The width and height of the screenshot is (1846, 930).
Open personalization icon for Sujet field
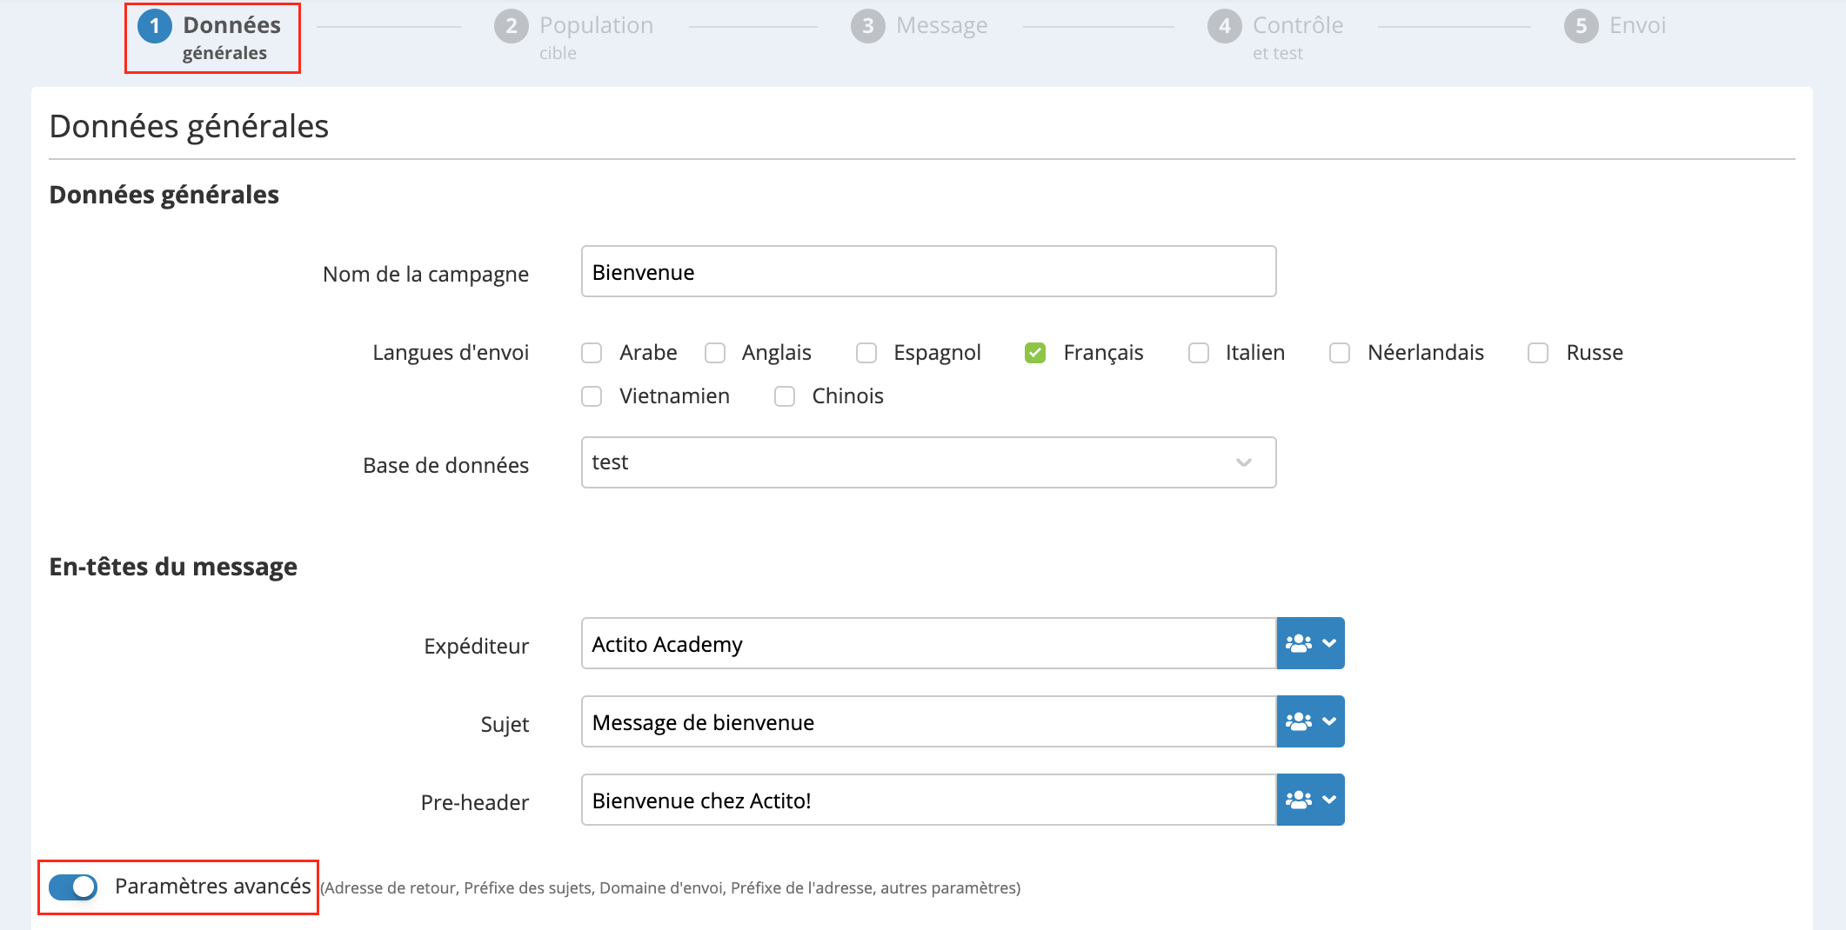tap(1298, 721)
